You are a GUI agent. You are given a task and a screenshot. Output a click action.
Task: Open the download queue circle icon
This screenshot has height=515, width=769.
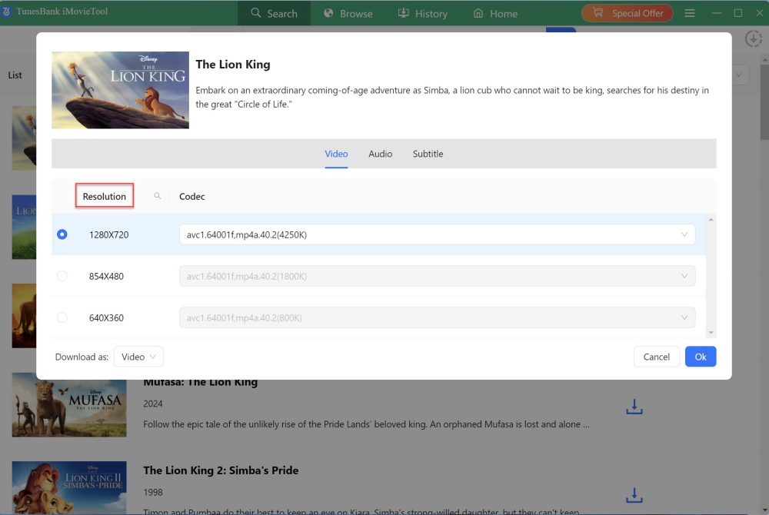tap(753, 38)
